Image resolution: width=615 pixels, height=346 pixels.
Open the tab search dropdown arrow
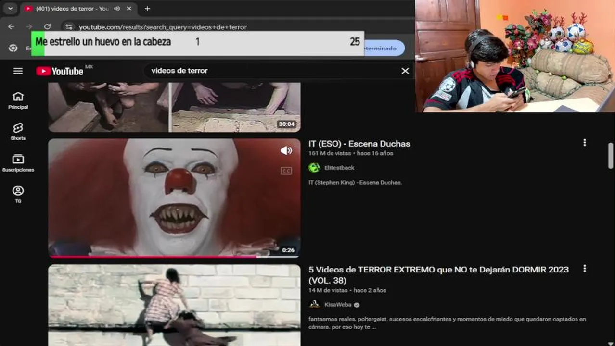pyautogui.click(x=10, y=8)
